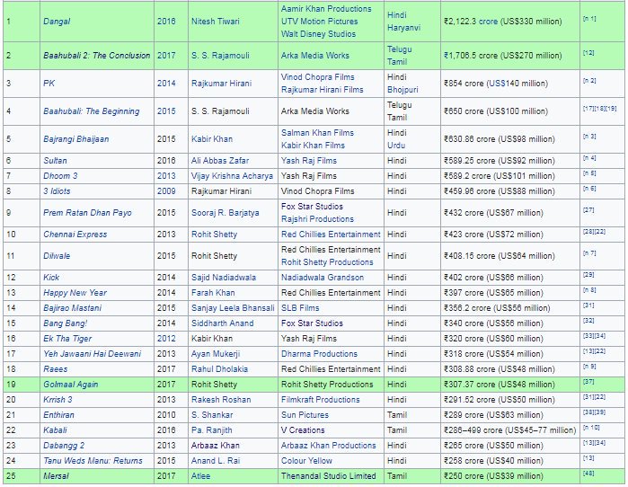Open the 3 Idiots link

tap(57, 191)
